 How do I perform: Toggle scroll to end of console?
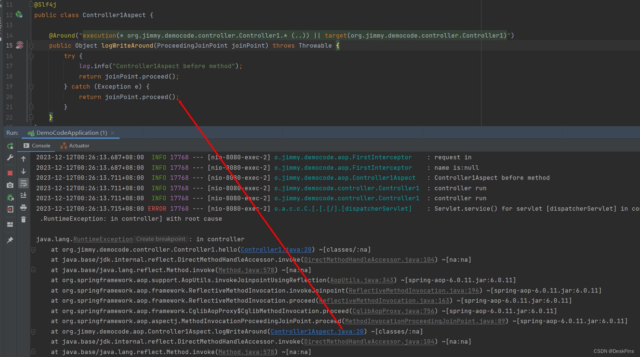pyautogui.click(x=23, y=195)
